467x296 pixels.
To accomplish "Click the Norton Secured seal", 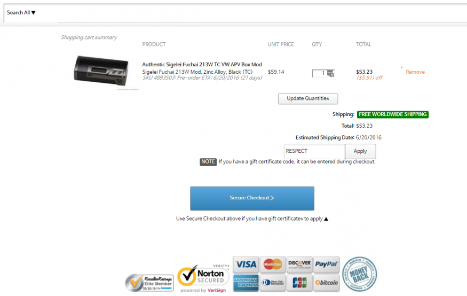I will coord(203,278).
